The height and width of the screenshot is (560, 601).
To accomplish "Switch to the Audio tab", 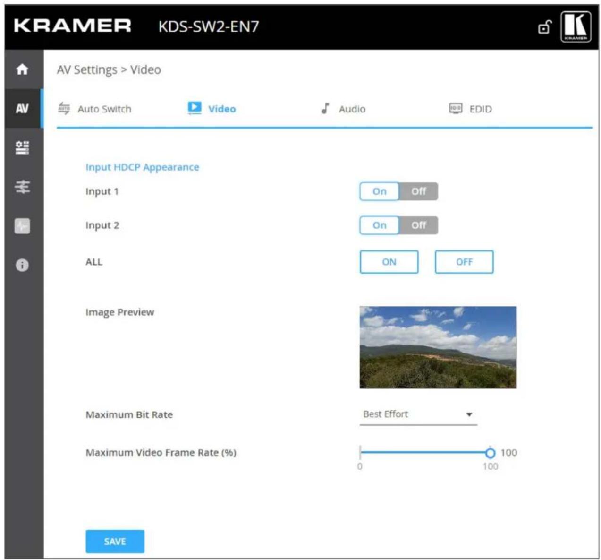I will (x=343, y=109).
